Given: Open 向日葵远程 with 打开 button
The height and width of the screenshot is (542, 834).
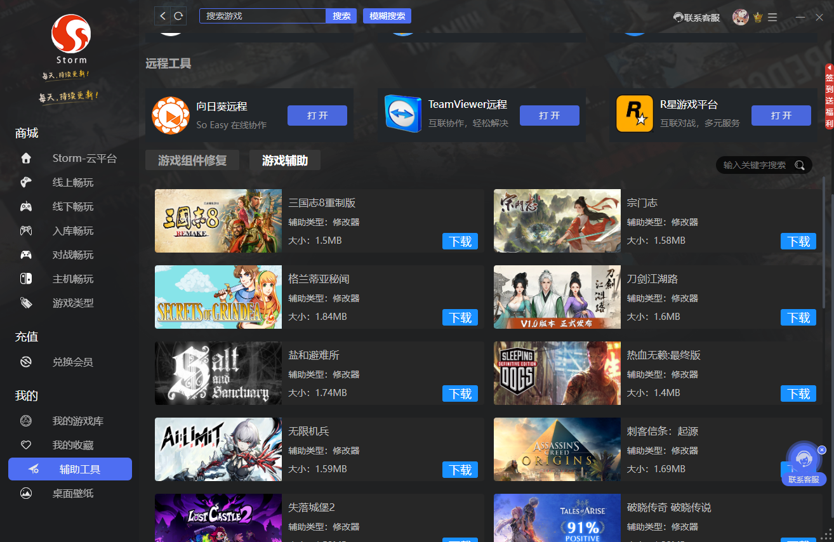Looking at the screenshot, I should [317, 116].
